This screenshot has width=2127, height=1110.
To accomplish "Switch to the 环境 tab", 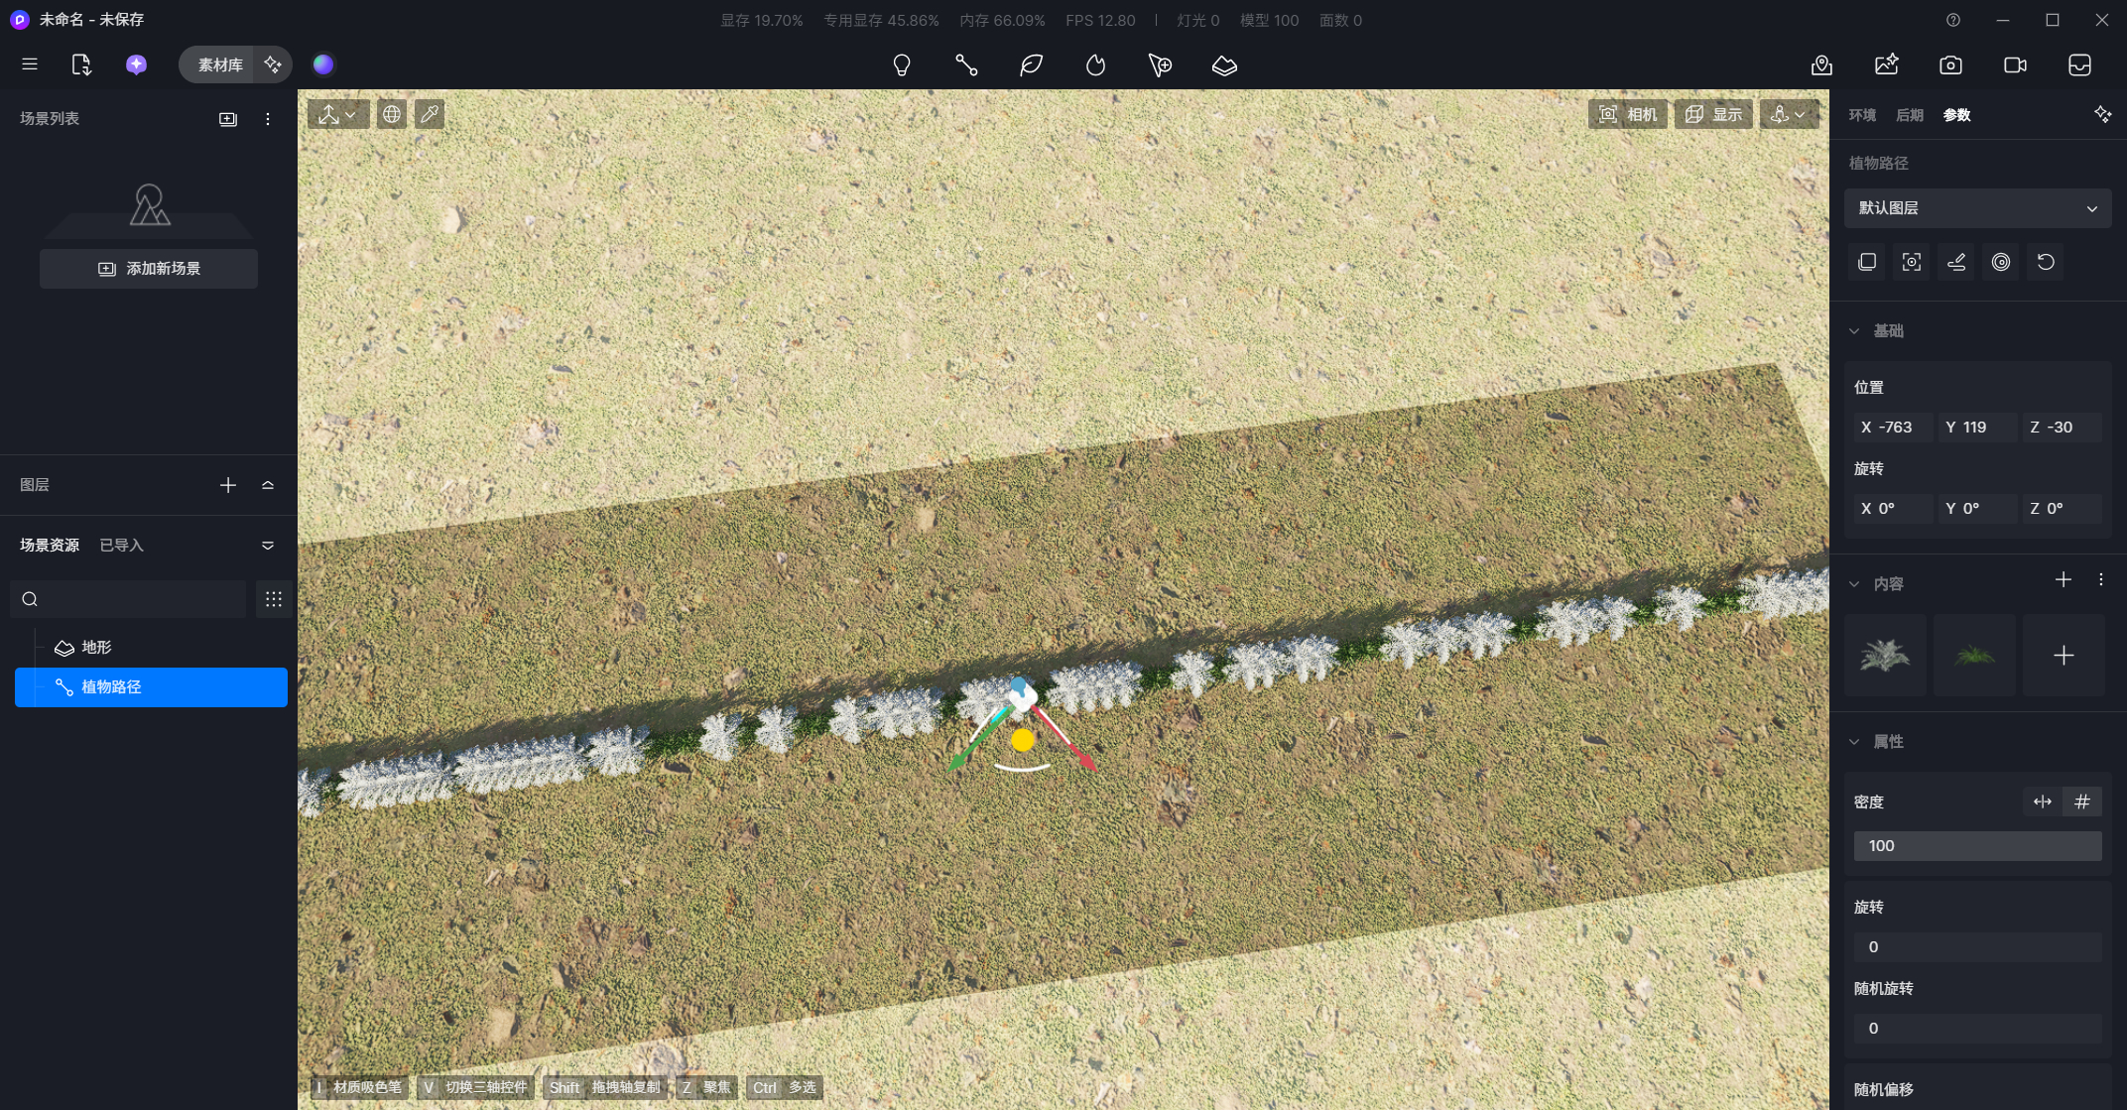I will coord(1862,115).
